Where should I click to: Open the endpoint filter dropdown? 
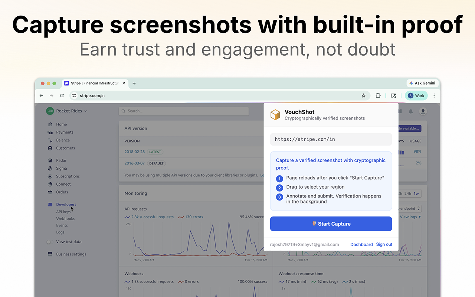point(410,209)
